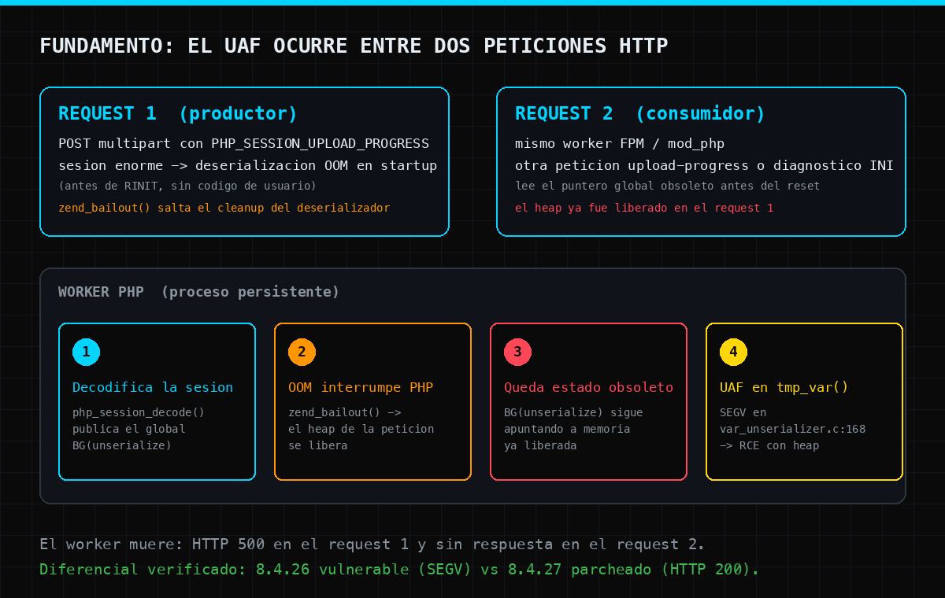The height and width of the screenshot is (598, 945).
Task: Select the line 'mismo worker FPM / mod_php'
Action: [620, 144]
